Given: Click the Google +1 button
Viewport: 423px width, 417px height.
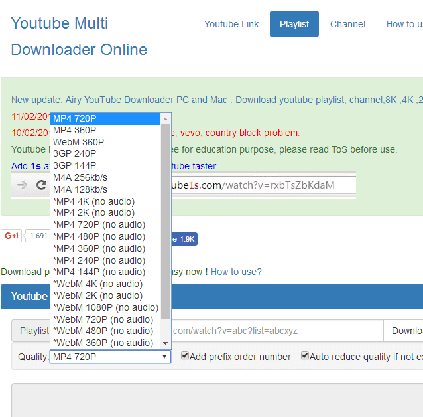Looking at the screenshot, I should click(x=11, y=236).
